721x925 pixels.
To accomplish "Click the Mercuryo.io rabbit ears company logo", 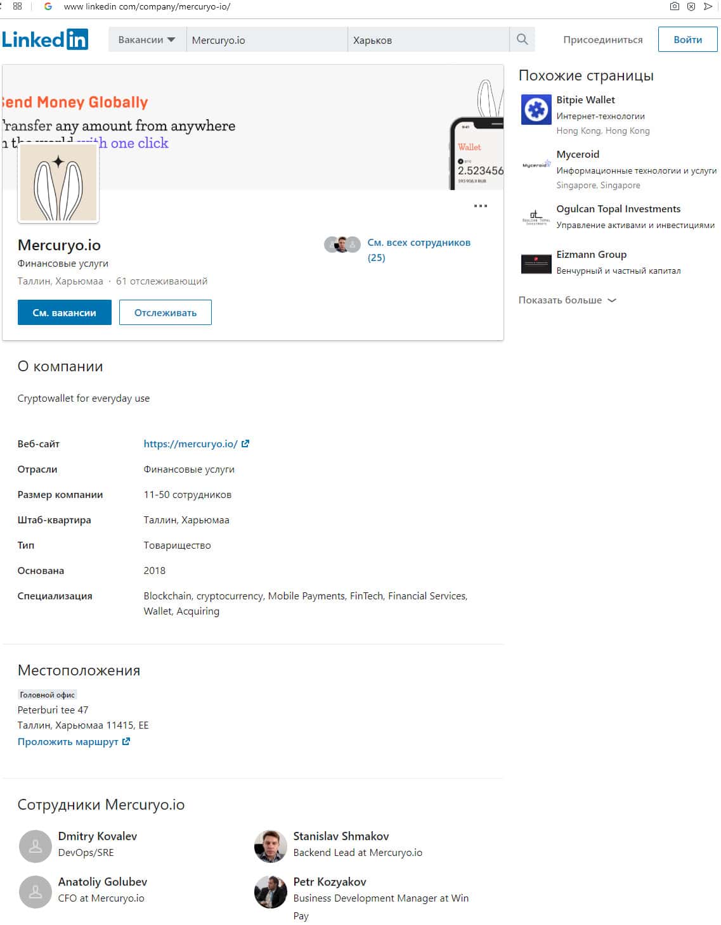I will point(58,183).
